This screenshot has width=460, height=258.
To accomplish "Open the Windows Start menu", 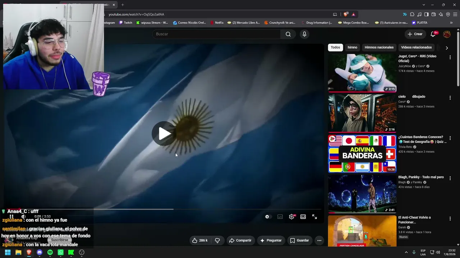I will point(8,252).
